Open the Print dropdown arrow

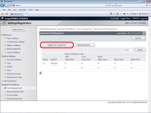127,14
